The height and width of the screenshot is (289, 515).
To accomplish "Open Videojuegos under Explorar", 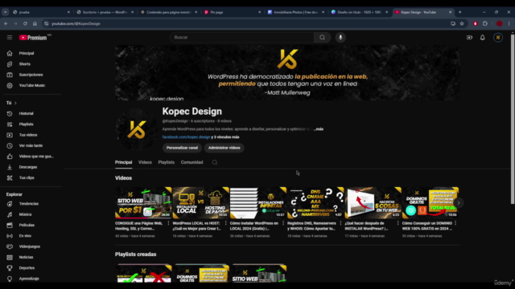I will coord(31,246).
